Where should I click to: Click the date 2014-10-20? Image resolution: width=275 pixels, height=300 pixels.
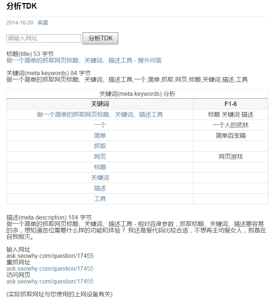(20, 23)
